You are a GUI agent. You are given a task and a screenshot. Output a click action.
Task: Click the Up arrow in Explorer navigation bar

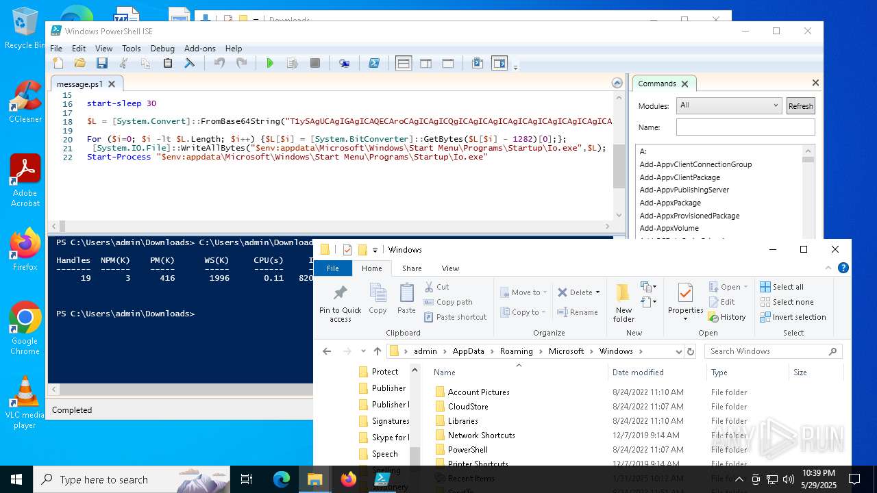tap(378, 351)
